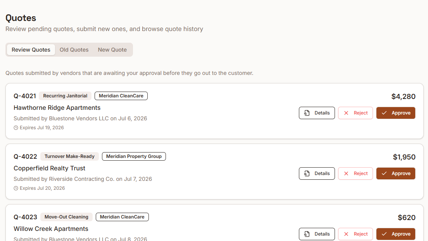Image resolution: width=428 pixels, height=241 pixels.
Task: Click the Recurring Janitorial tag
Action: coord(65,96)
